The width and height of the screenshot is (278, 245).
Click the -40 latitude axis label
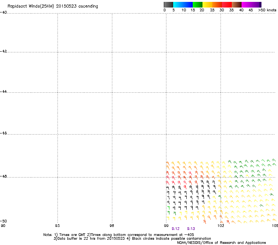(3, 12)
